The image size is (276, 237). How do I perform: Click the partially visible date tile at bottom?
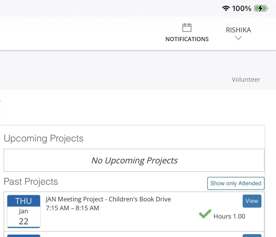24,235
